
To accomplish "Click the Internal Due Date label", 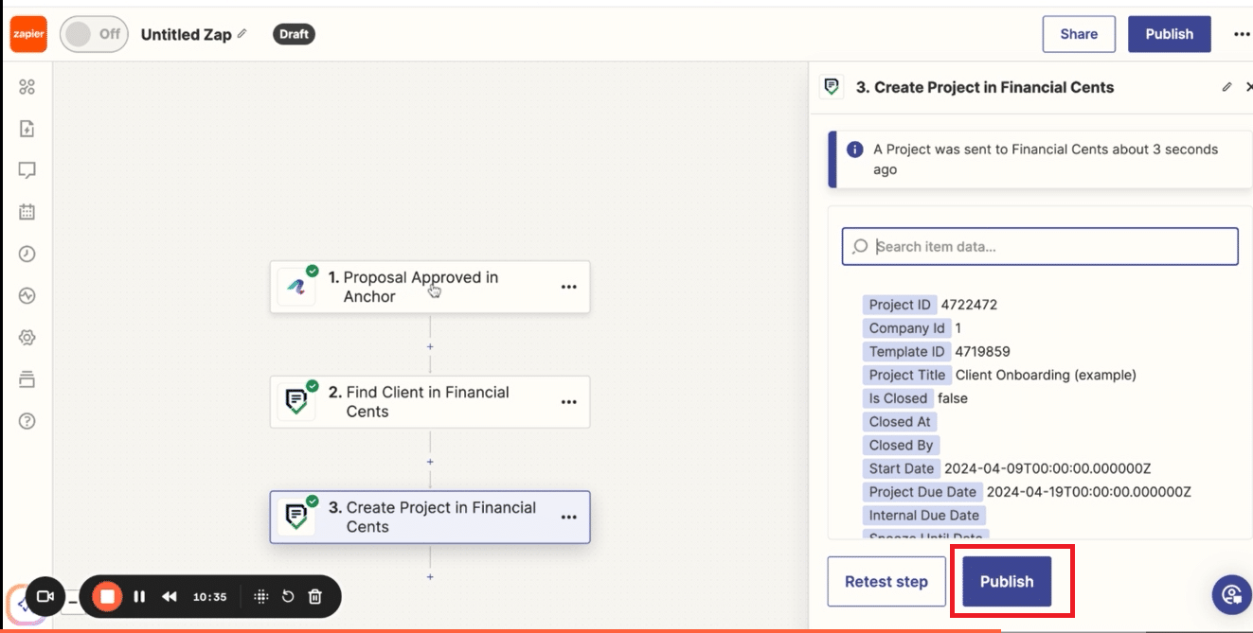I will tap(924, 516).
